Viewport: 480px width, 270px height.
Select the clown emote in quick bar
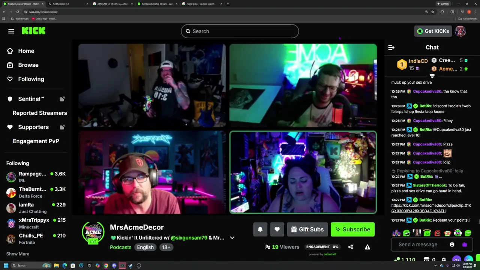tap(447, 233)
